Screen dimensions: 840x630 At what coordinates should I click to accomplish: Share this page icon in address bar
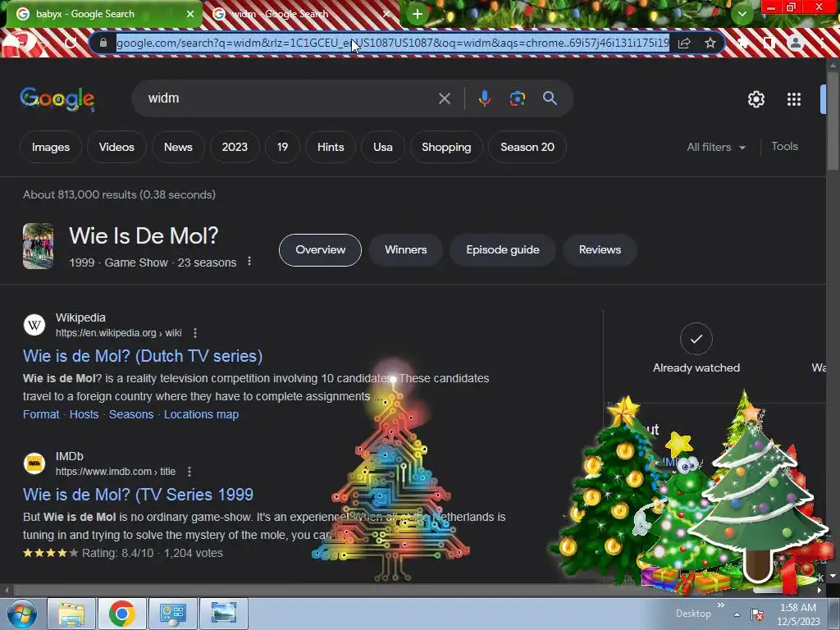coord(684,43)
